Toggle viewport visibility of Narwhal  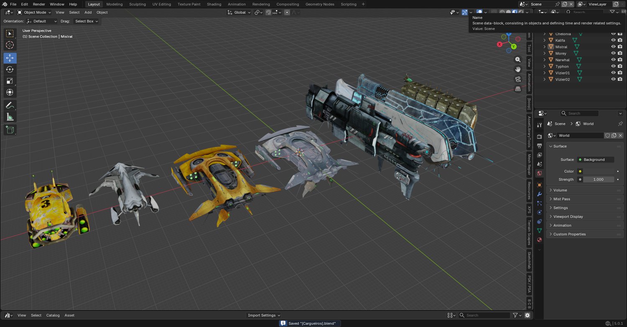pyautogui.click(x=613, y=60)
